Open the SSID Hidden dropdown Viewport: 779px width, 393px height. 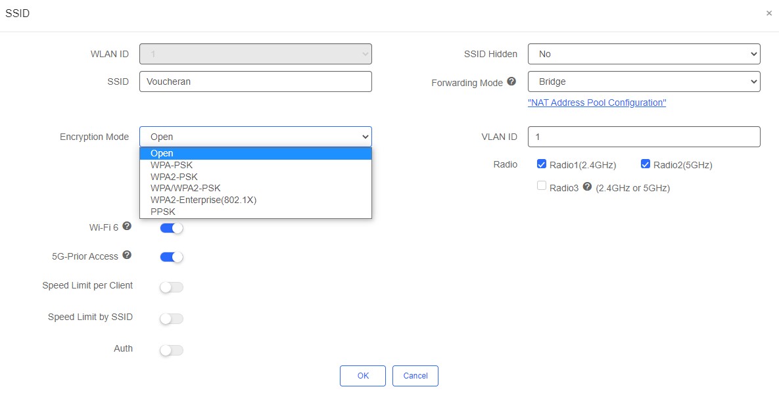click(644, 54)
